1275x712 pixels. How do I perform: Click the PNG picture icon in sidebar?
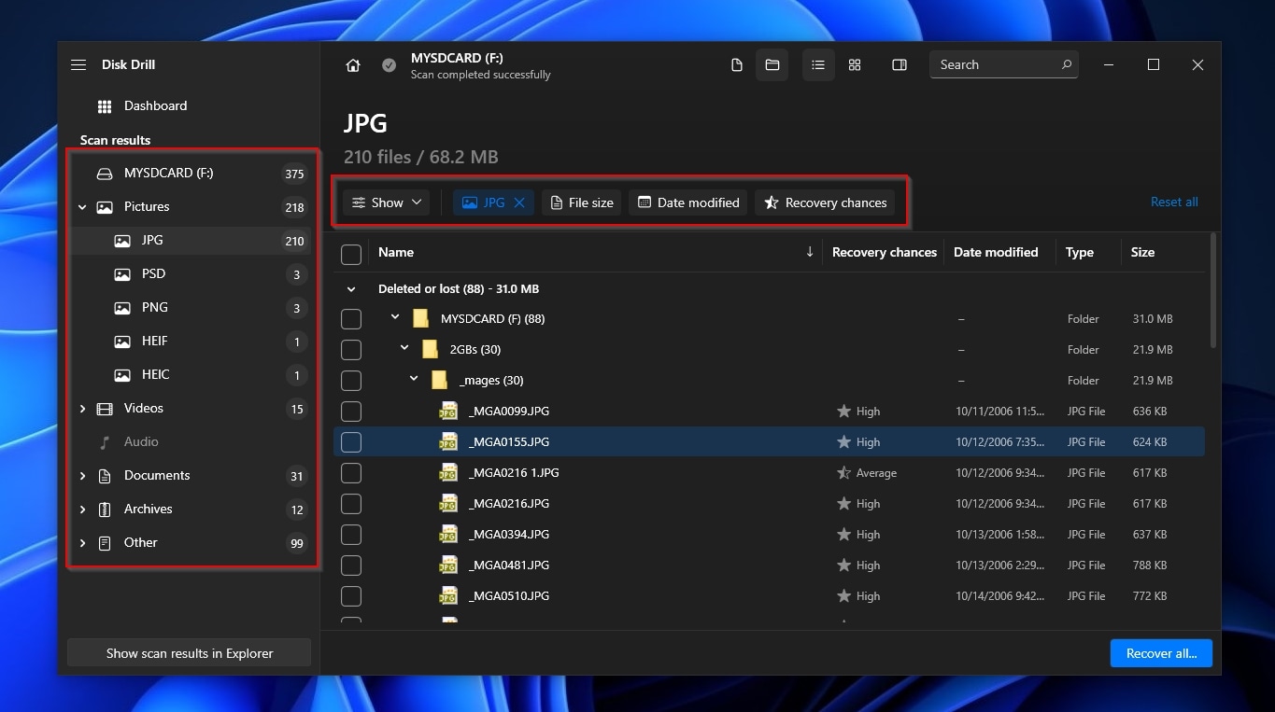122,308
